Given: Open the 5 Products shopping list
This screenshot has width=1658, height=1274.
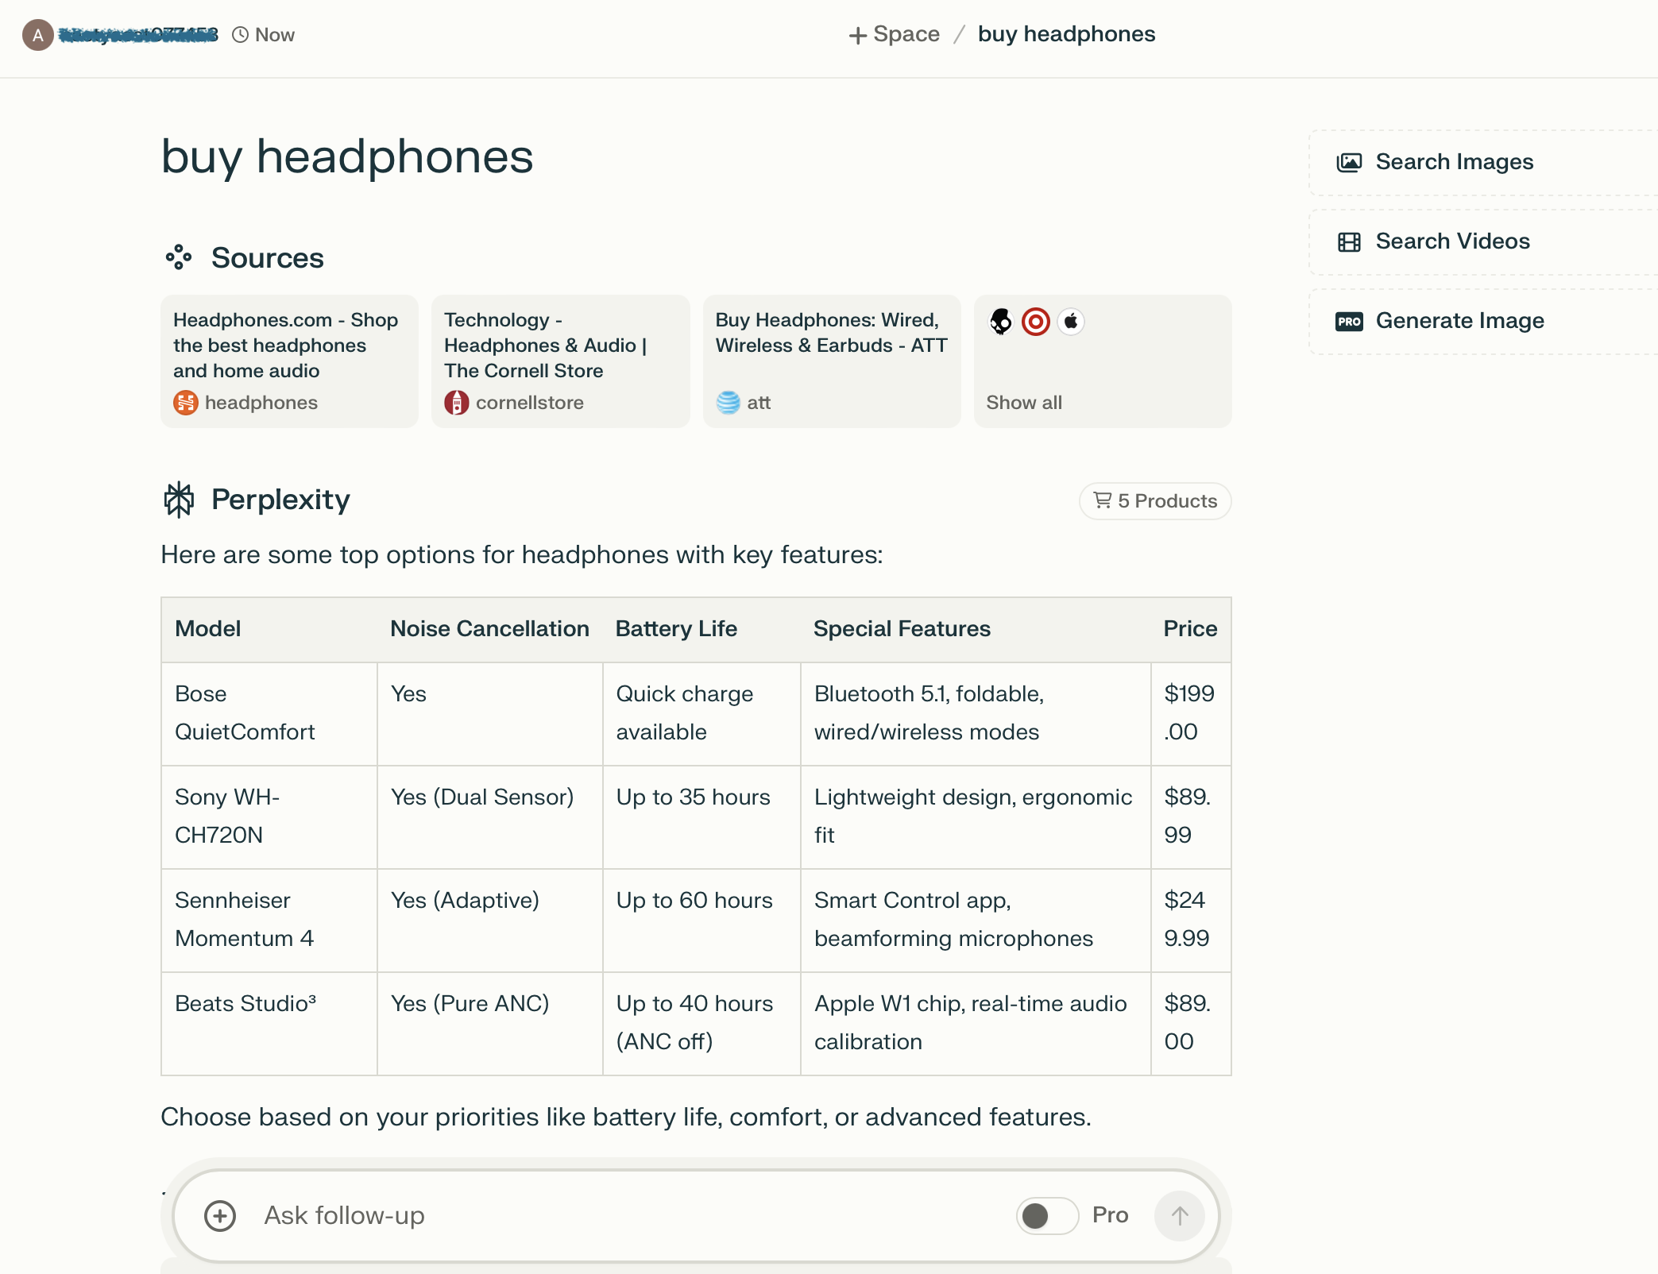Looking at the screenshot, I should tap(1155, 501).
